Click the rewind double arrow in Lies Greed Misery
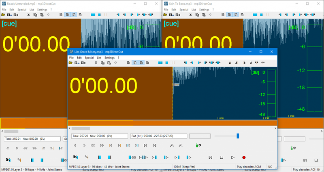The width and height of the screenshot is (324, 172). 93,145
